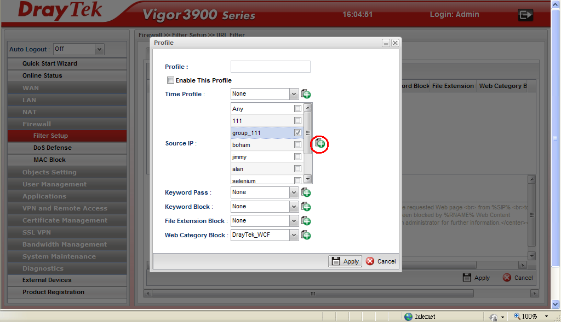
Task: Add new Keyword Block object icon
Action: (x=306, y=207)
